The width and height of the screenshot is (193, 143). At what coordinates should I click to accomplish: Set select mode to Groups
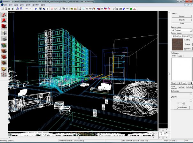pos(182,16)
